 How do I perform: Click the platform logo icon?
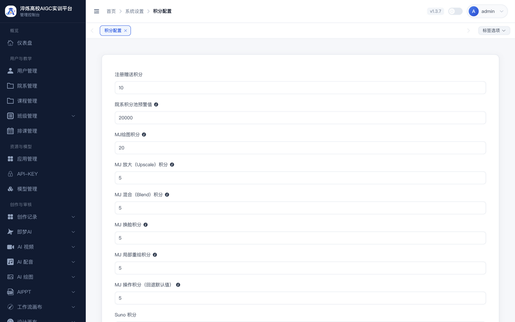point(11,11)
